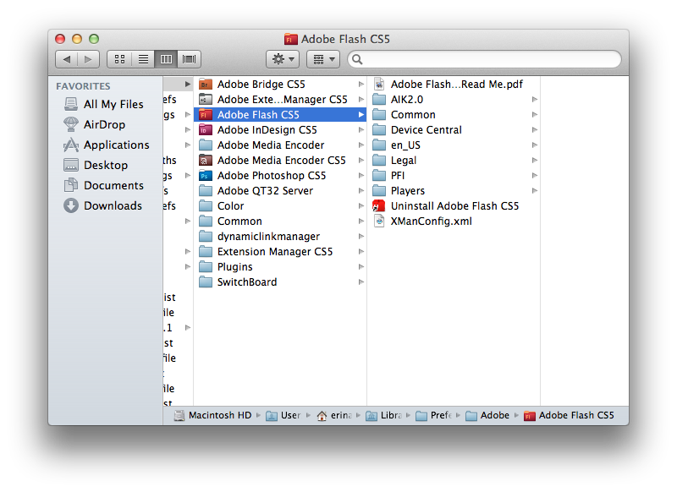
Task: Select the SwitchBoard folder icon
Action: pos(206,282)
